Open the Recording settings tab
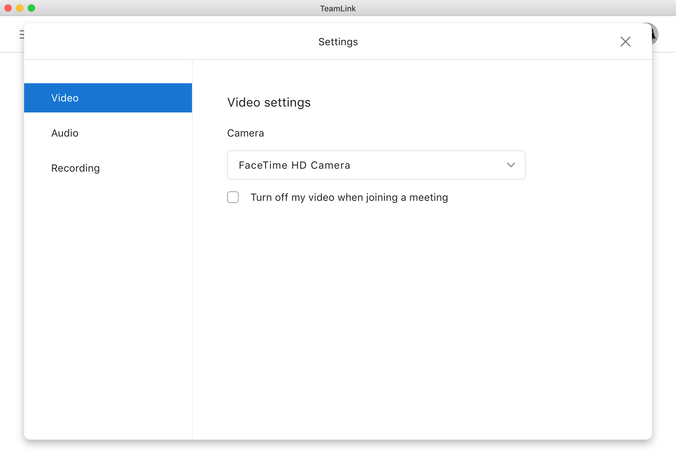Screen dimensions: 676x463 pyautogui.click(x=108, y=168)
